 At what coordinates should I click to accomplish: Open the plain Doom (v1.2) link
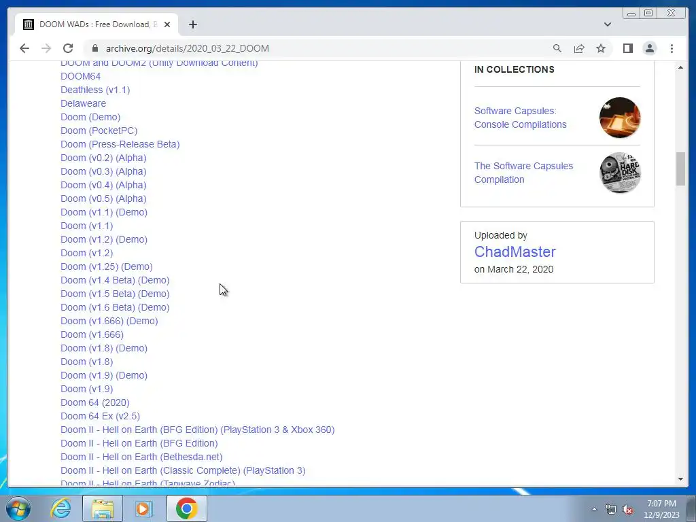(86, 253)
